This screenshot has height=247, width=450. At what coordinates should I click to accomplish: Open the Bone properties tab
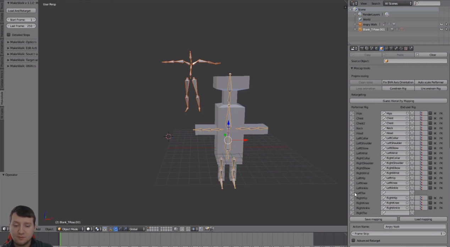pyautogui.click(x=396, y=48)
